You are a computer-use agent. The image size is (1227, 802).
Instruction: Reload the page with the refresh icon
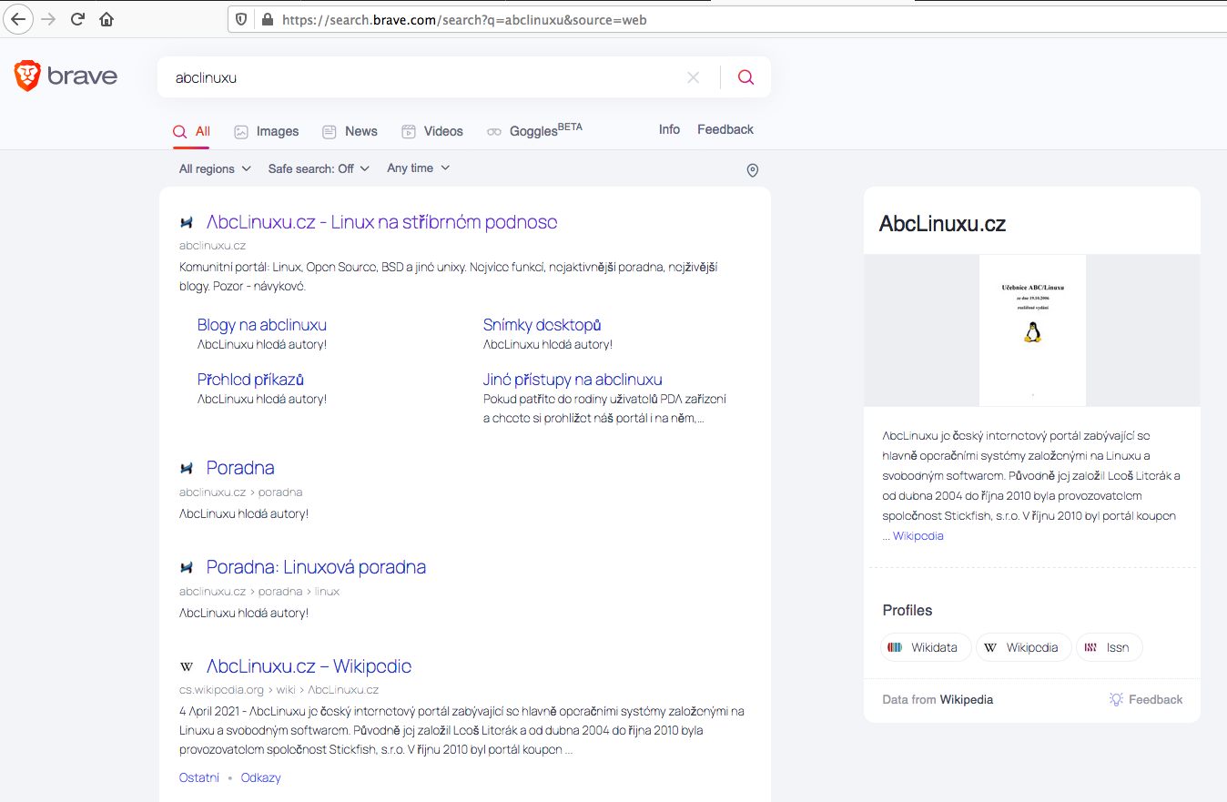(77, 19)
